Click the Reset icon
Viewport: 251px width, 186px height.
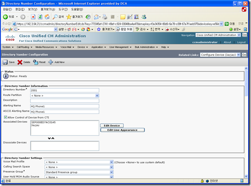36,62
